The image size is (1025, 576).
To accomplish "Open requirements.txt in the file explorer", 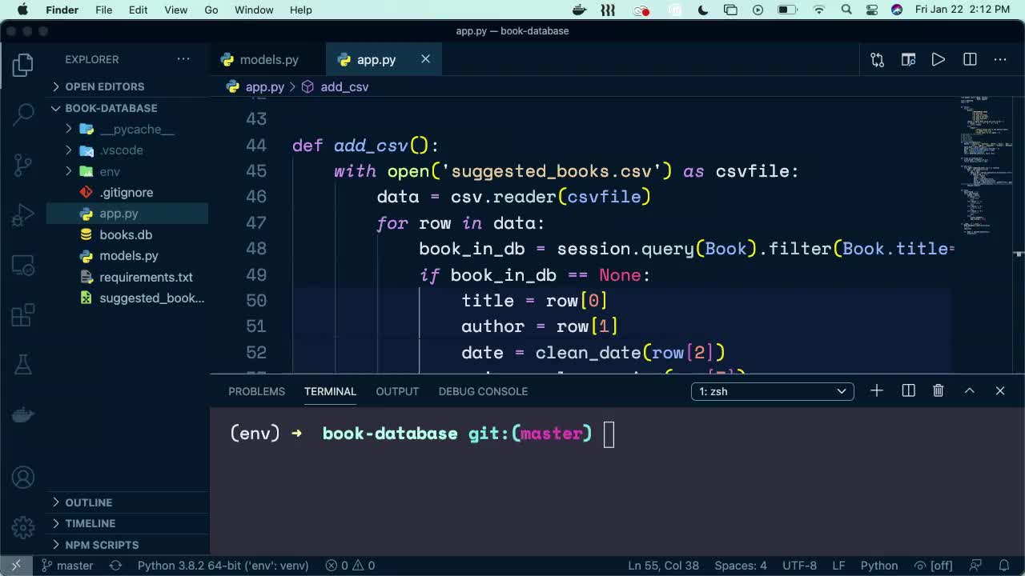I will click(146, 277).
